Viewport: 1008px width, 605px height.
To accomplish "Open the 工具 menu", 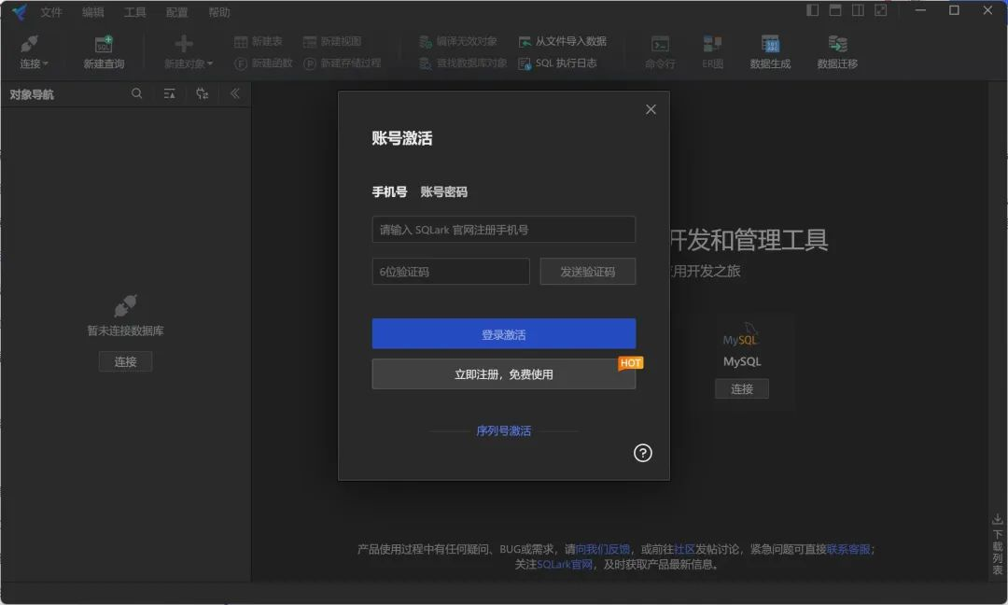I will click(135, 12).
